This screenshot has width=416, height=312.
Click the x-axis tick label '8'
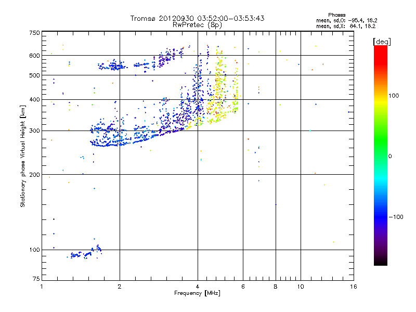[276, 287]
